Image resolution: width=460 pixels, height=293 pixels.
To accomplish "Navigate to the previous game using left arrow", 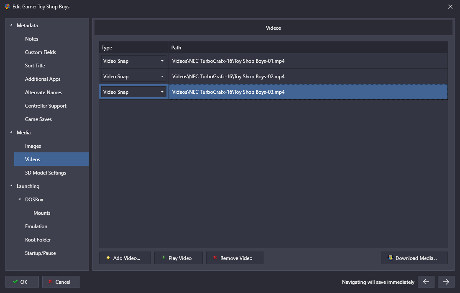I will (426, 282).
